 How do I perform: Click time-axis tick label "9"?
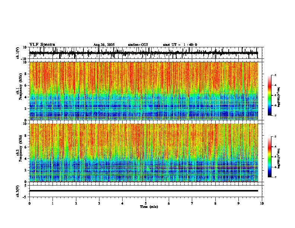point(238,203)
